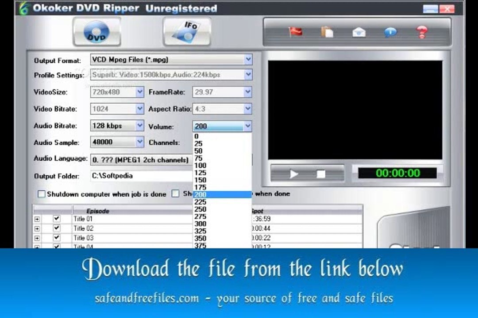Uncheck Title 01 checkbox
The height and width of the screenshot is (318, 478).
click(x=57, y=219)
